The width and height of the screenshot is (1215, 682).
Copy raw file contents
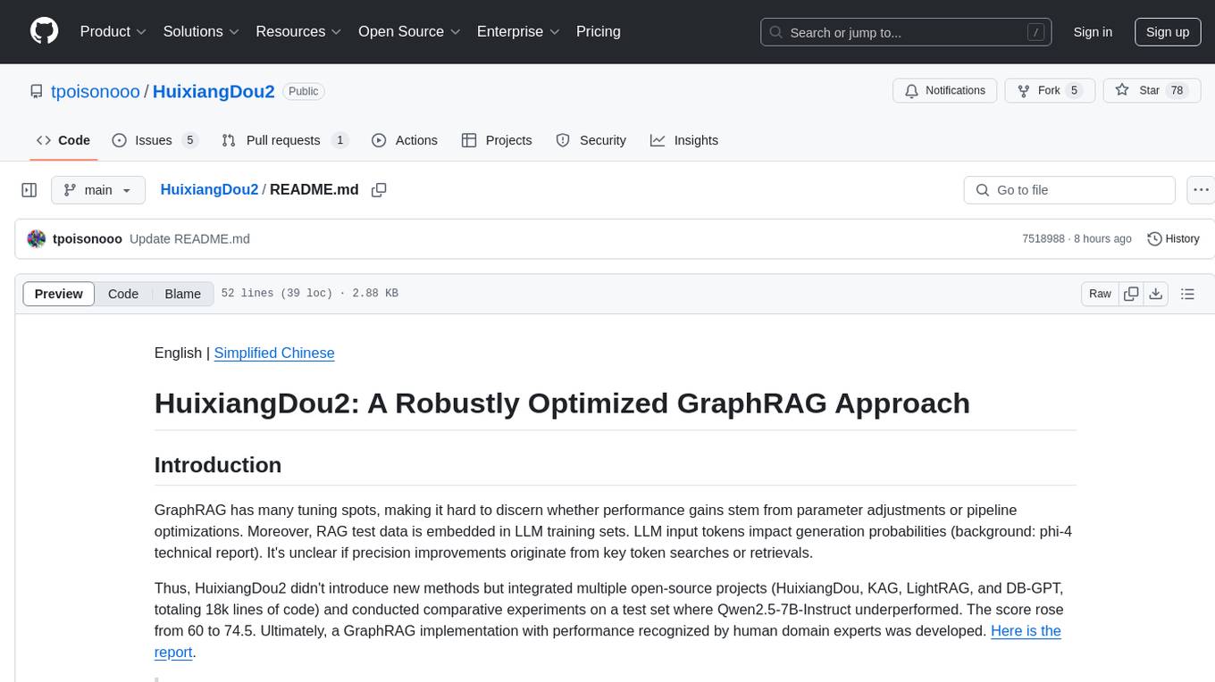coord(1131,294)
